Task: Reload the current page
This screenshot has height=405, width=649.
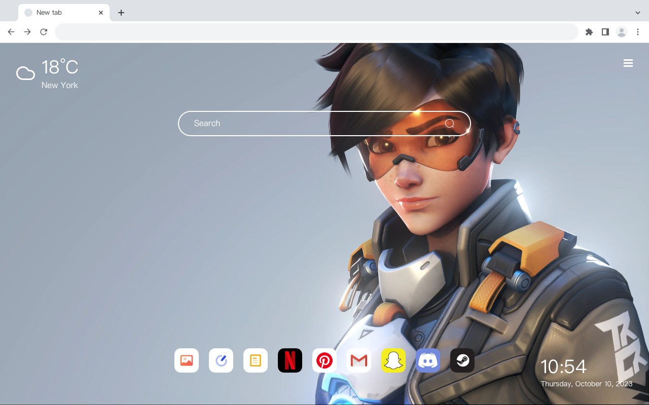Action: (x=44, y=32)
